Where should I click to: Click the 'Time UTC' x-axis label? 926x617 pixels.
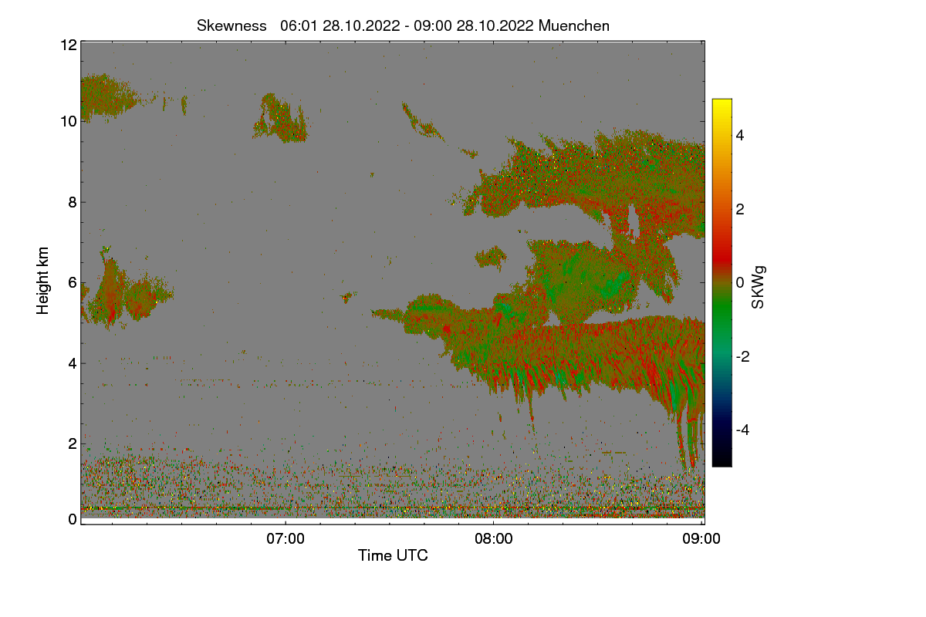pos(393,555)
